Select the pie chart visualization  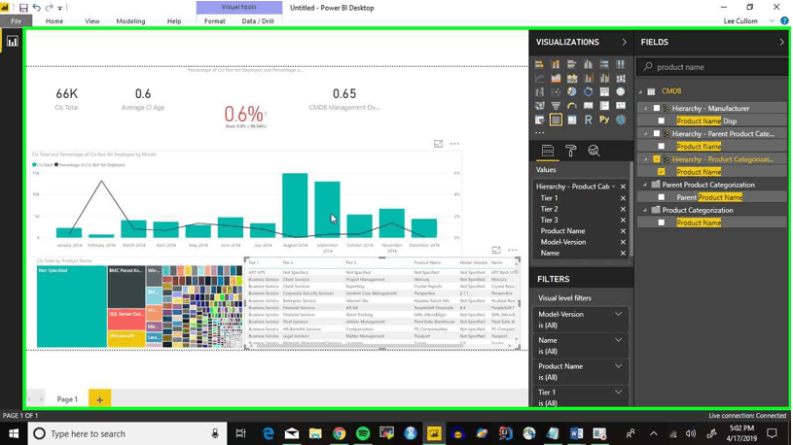click(571, 92)
